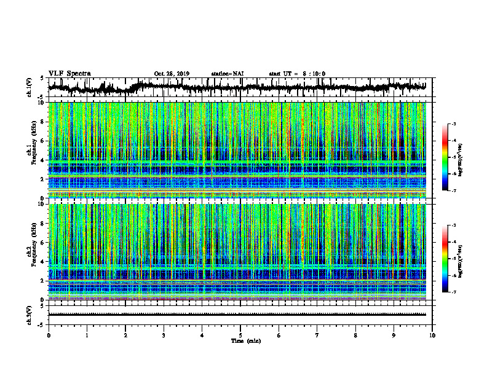The width and height of the screenshot is (487, 376).
Task: Click the ch.2 spectrogram color scale bar
Action: coord(445,259)
